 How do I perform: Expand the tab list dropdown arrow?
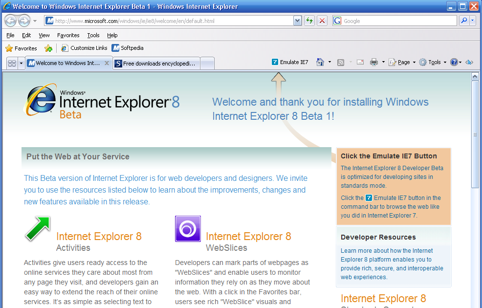(21, 64)
